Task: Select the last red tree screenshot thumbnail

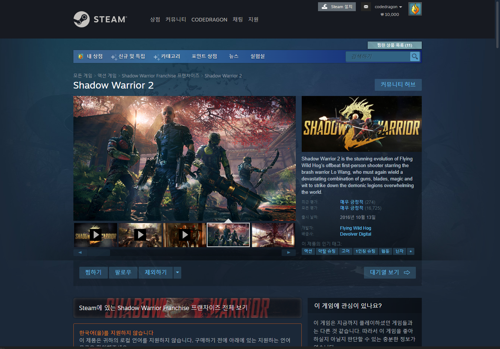Action: [273, 235]
